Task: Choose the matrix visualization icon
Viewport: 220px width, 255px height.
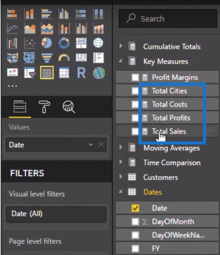Action: point(64,73)
